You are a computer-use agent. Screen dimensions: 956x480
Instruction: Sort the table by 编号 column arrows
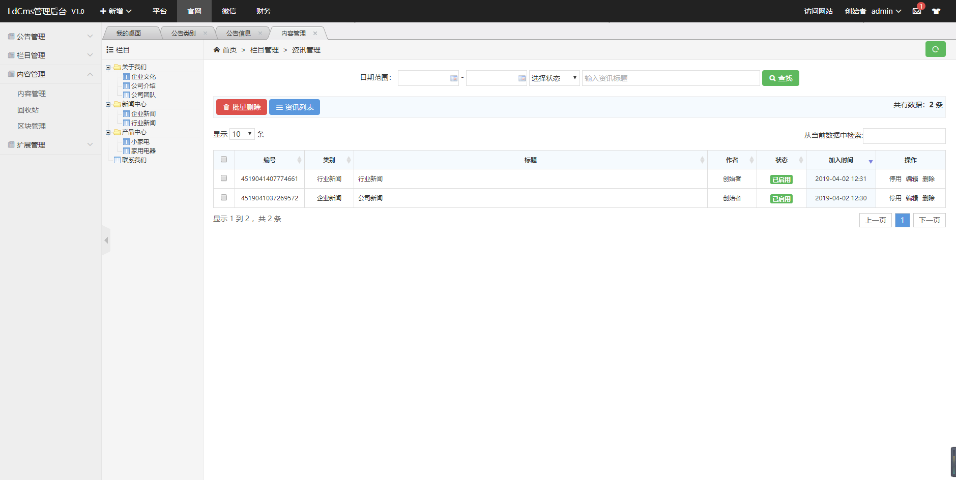[x=299, y=160]
